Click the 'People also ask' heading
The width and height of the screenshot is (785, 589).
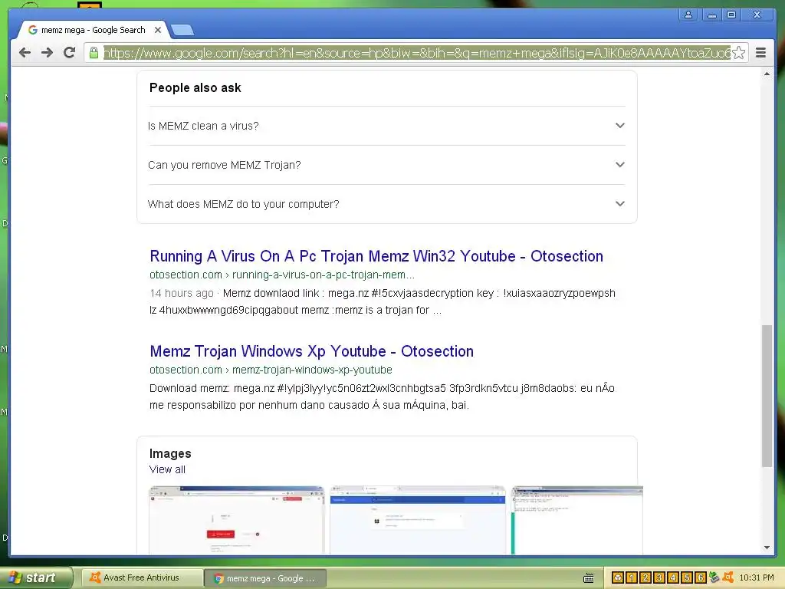(x=195, y=87)
